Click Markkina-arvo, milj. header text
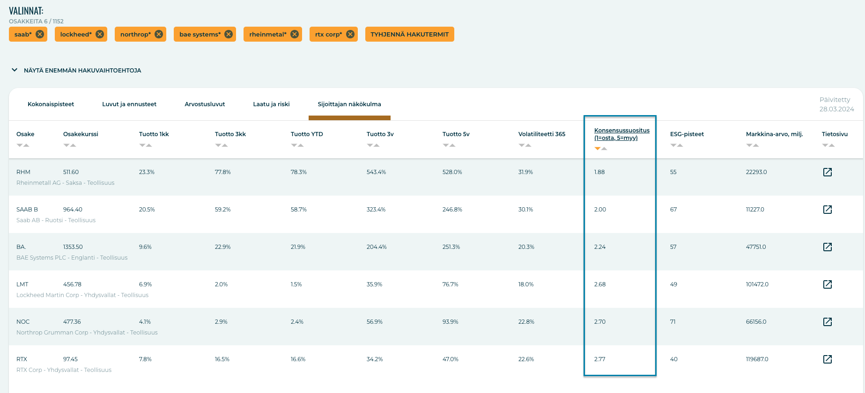The image size is (865, 393). click(775, 134)
